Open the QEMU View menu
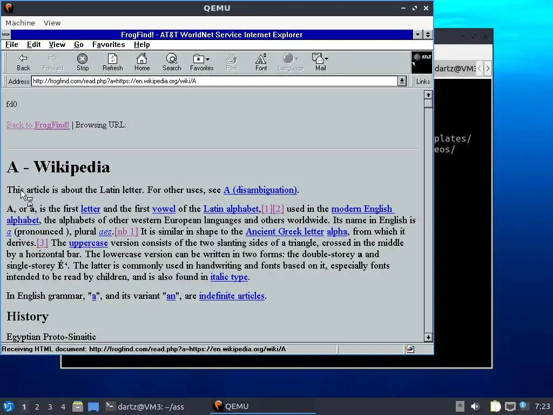 coord(52,23)
